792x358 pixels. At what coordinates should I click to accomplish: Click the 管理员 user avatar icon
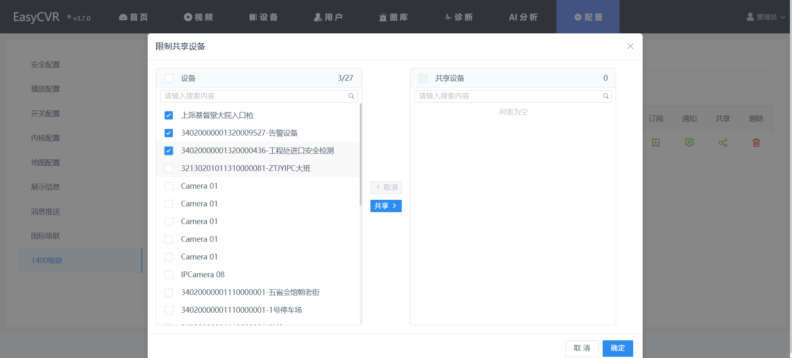click(x=750, y=17)
